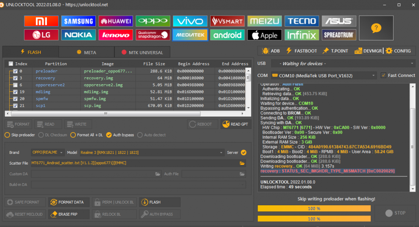Screen dimensions: 419x227
Task: Launch DEVMGR device manager
Action: [x=368, y=51]
